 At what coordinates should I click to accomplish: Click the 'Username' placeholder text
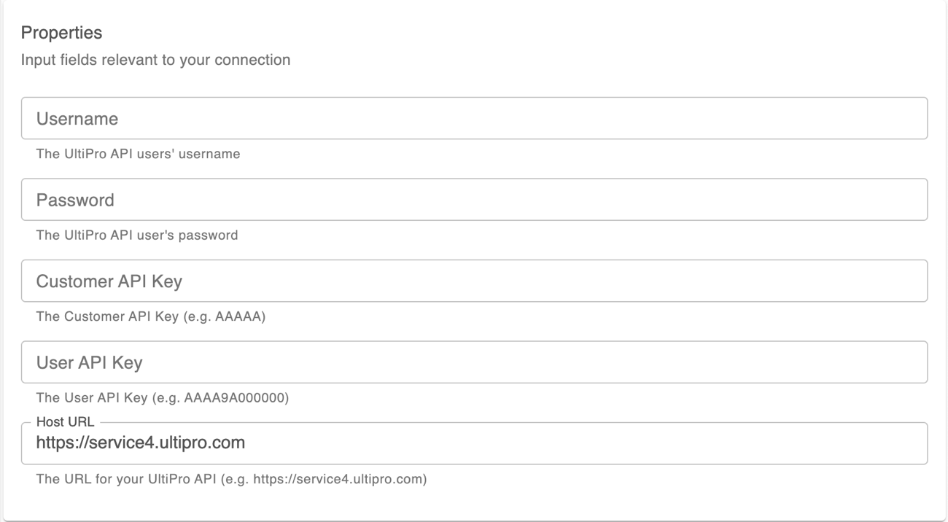(77, 119)
